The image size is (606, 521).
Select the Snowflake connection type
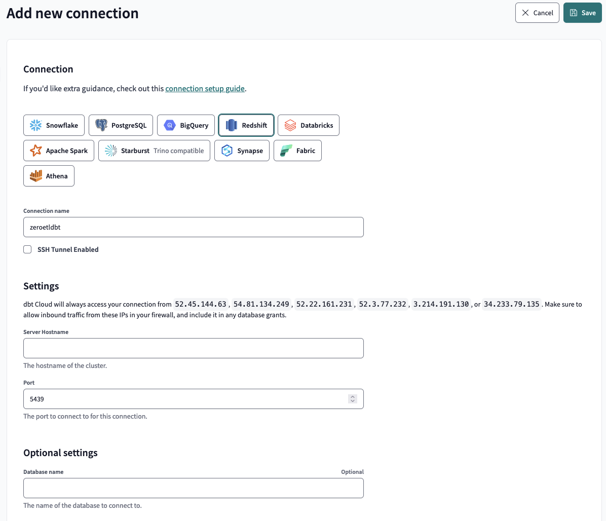(55, 125)
